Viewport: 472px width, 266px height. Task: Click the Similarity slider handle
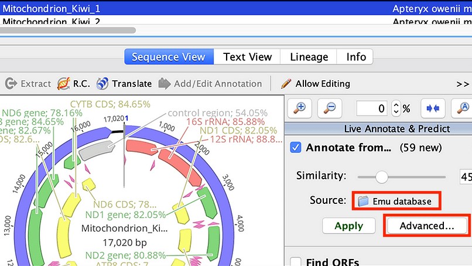tap(382, 176)
